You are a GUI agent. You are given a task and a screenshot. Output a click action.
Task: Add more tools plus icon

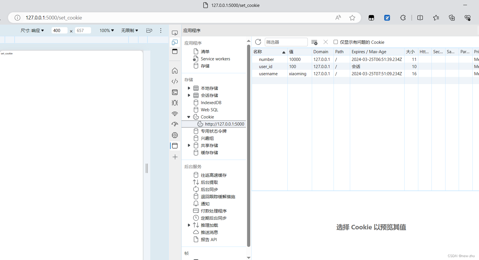[x=175, y=157]
